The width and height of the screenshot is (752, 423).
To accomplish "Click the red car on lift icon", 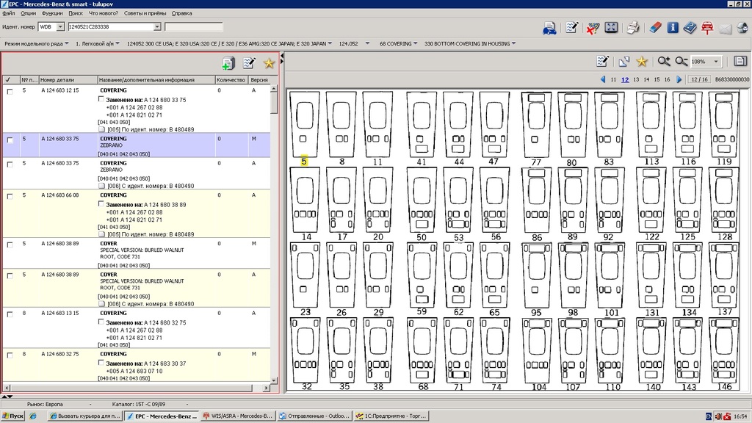I will [707, 28].
